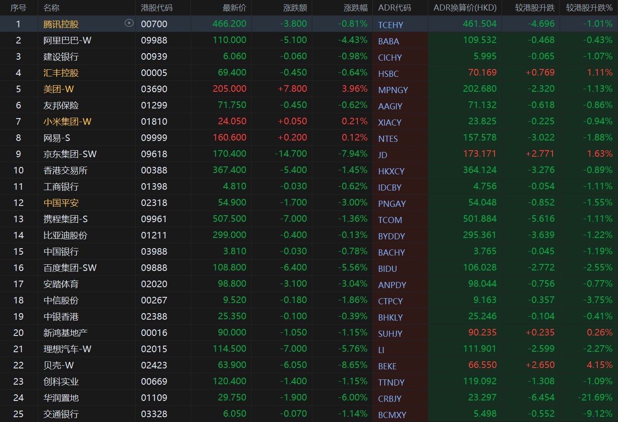The width and height of the screenshot is (618, 422).
Task: Sort by ADR换算价(HKD) column header
Action: (465, 8)
